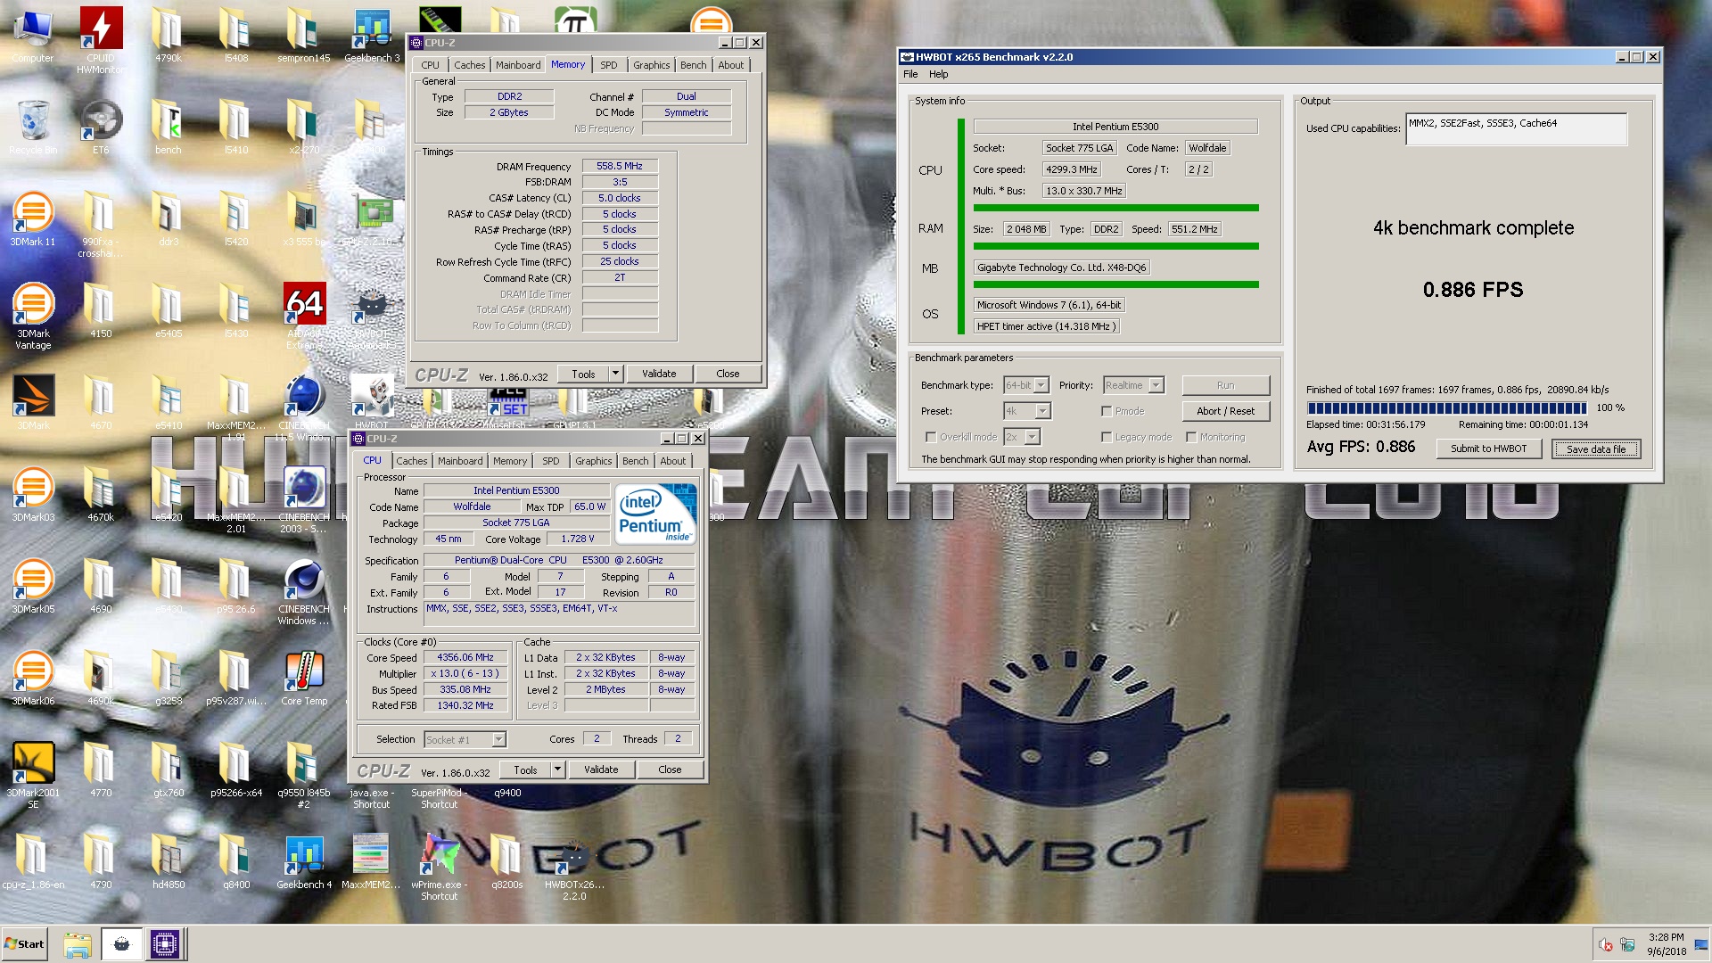This screenshot has height=963, width=1712.
Task: Open the gtx760 folder icon
Action: pyautogui.click(x=169, y=770)
